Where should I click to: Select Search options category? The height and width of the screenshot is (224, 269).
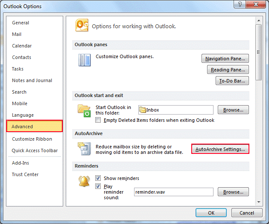tap(35, 92)
